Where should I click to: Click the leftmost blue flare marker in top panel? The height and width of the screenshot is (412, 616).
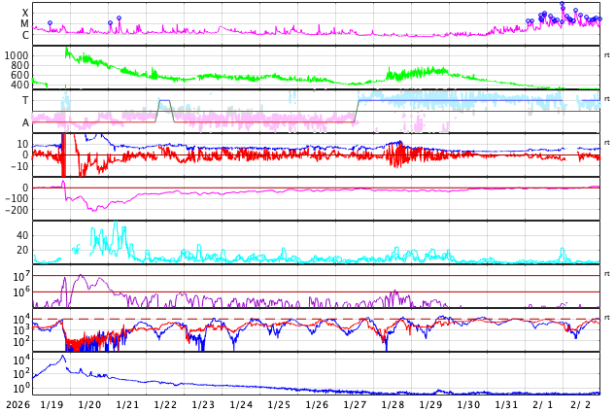(x=50, y=22)
